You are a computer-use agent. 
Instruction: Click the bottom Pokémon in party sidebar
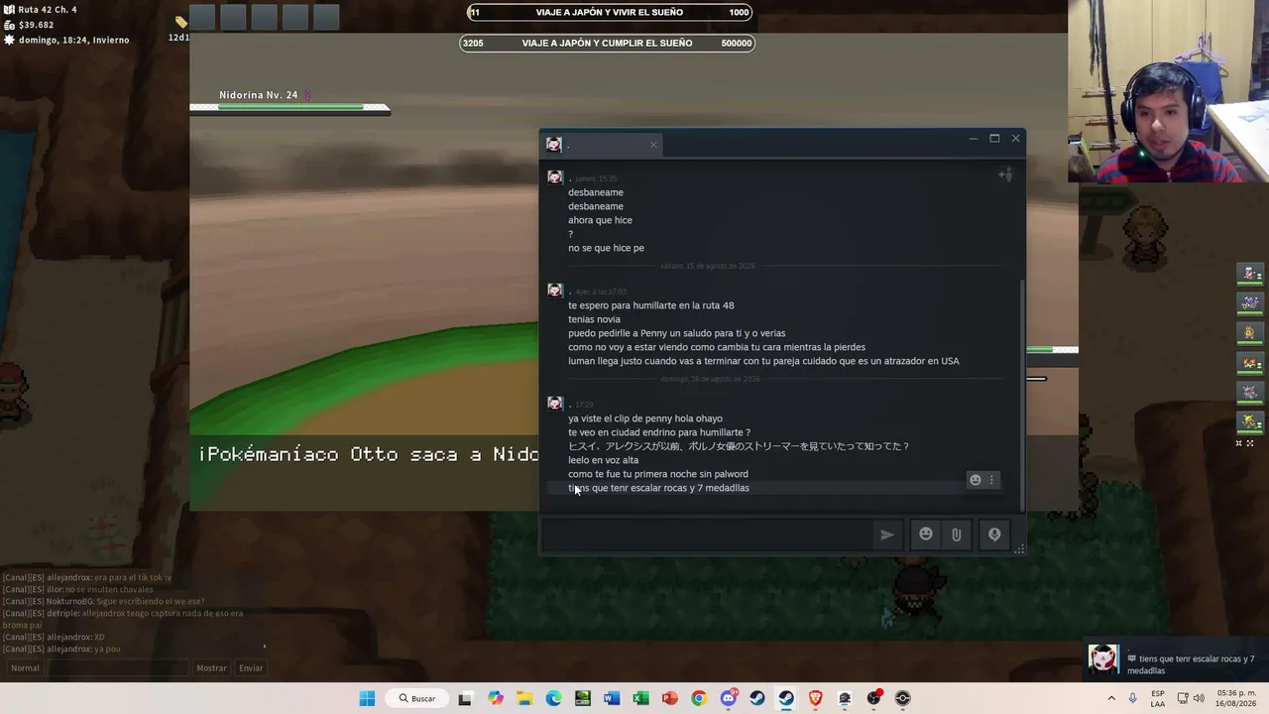(1250, 422)
